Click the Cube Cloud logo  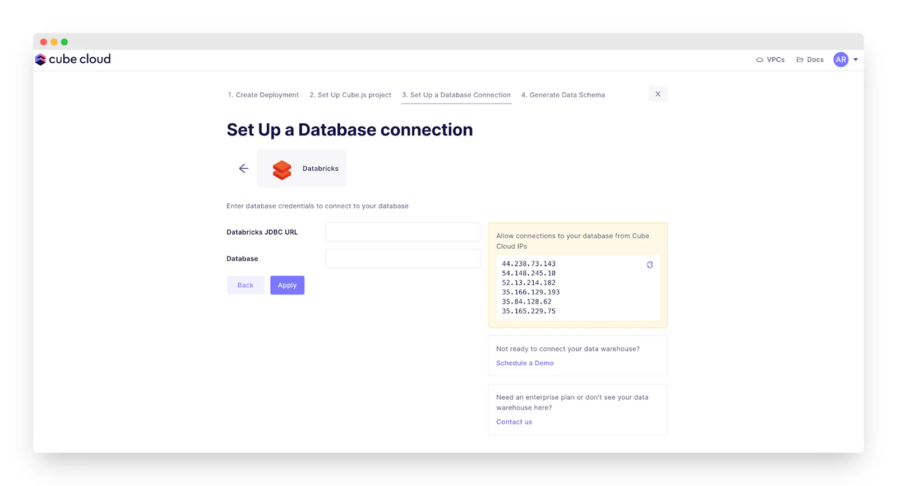73,59
